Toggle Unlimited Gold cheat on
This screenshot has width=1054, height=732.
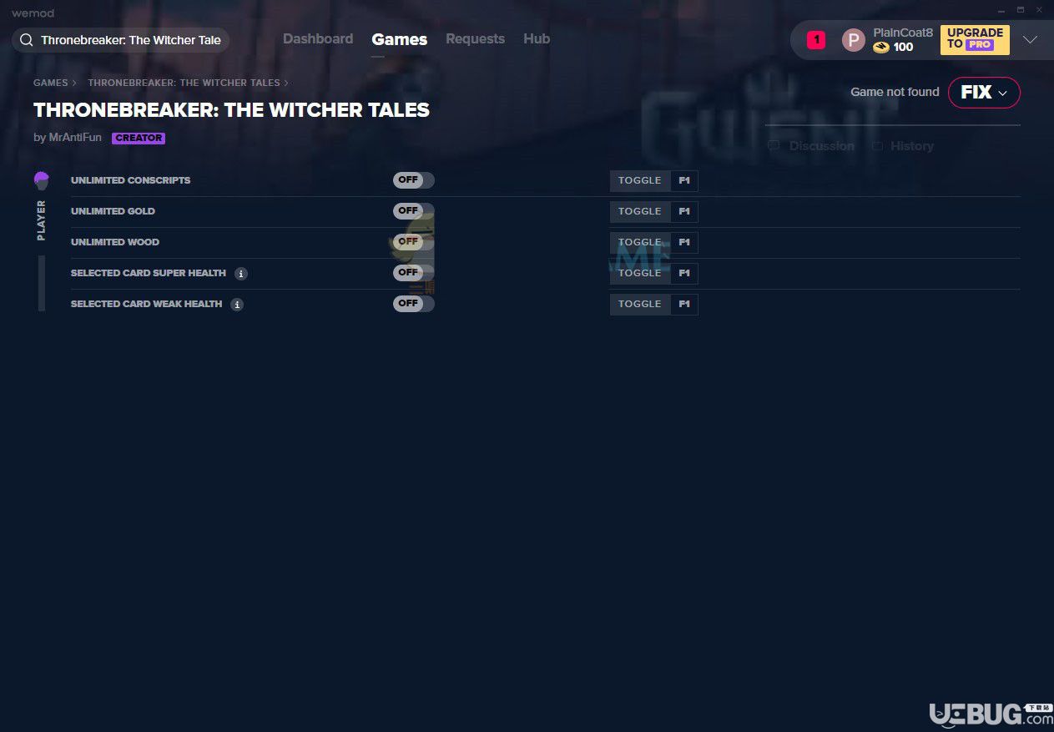click(414, 211)
